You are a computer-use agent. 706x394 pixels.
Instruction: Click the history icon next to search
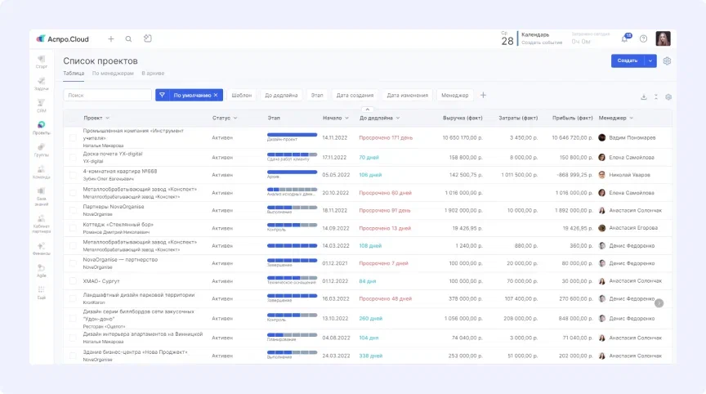148,38
